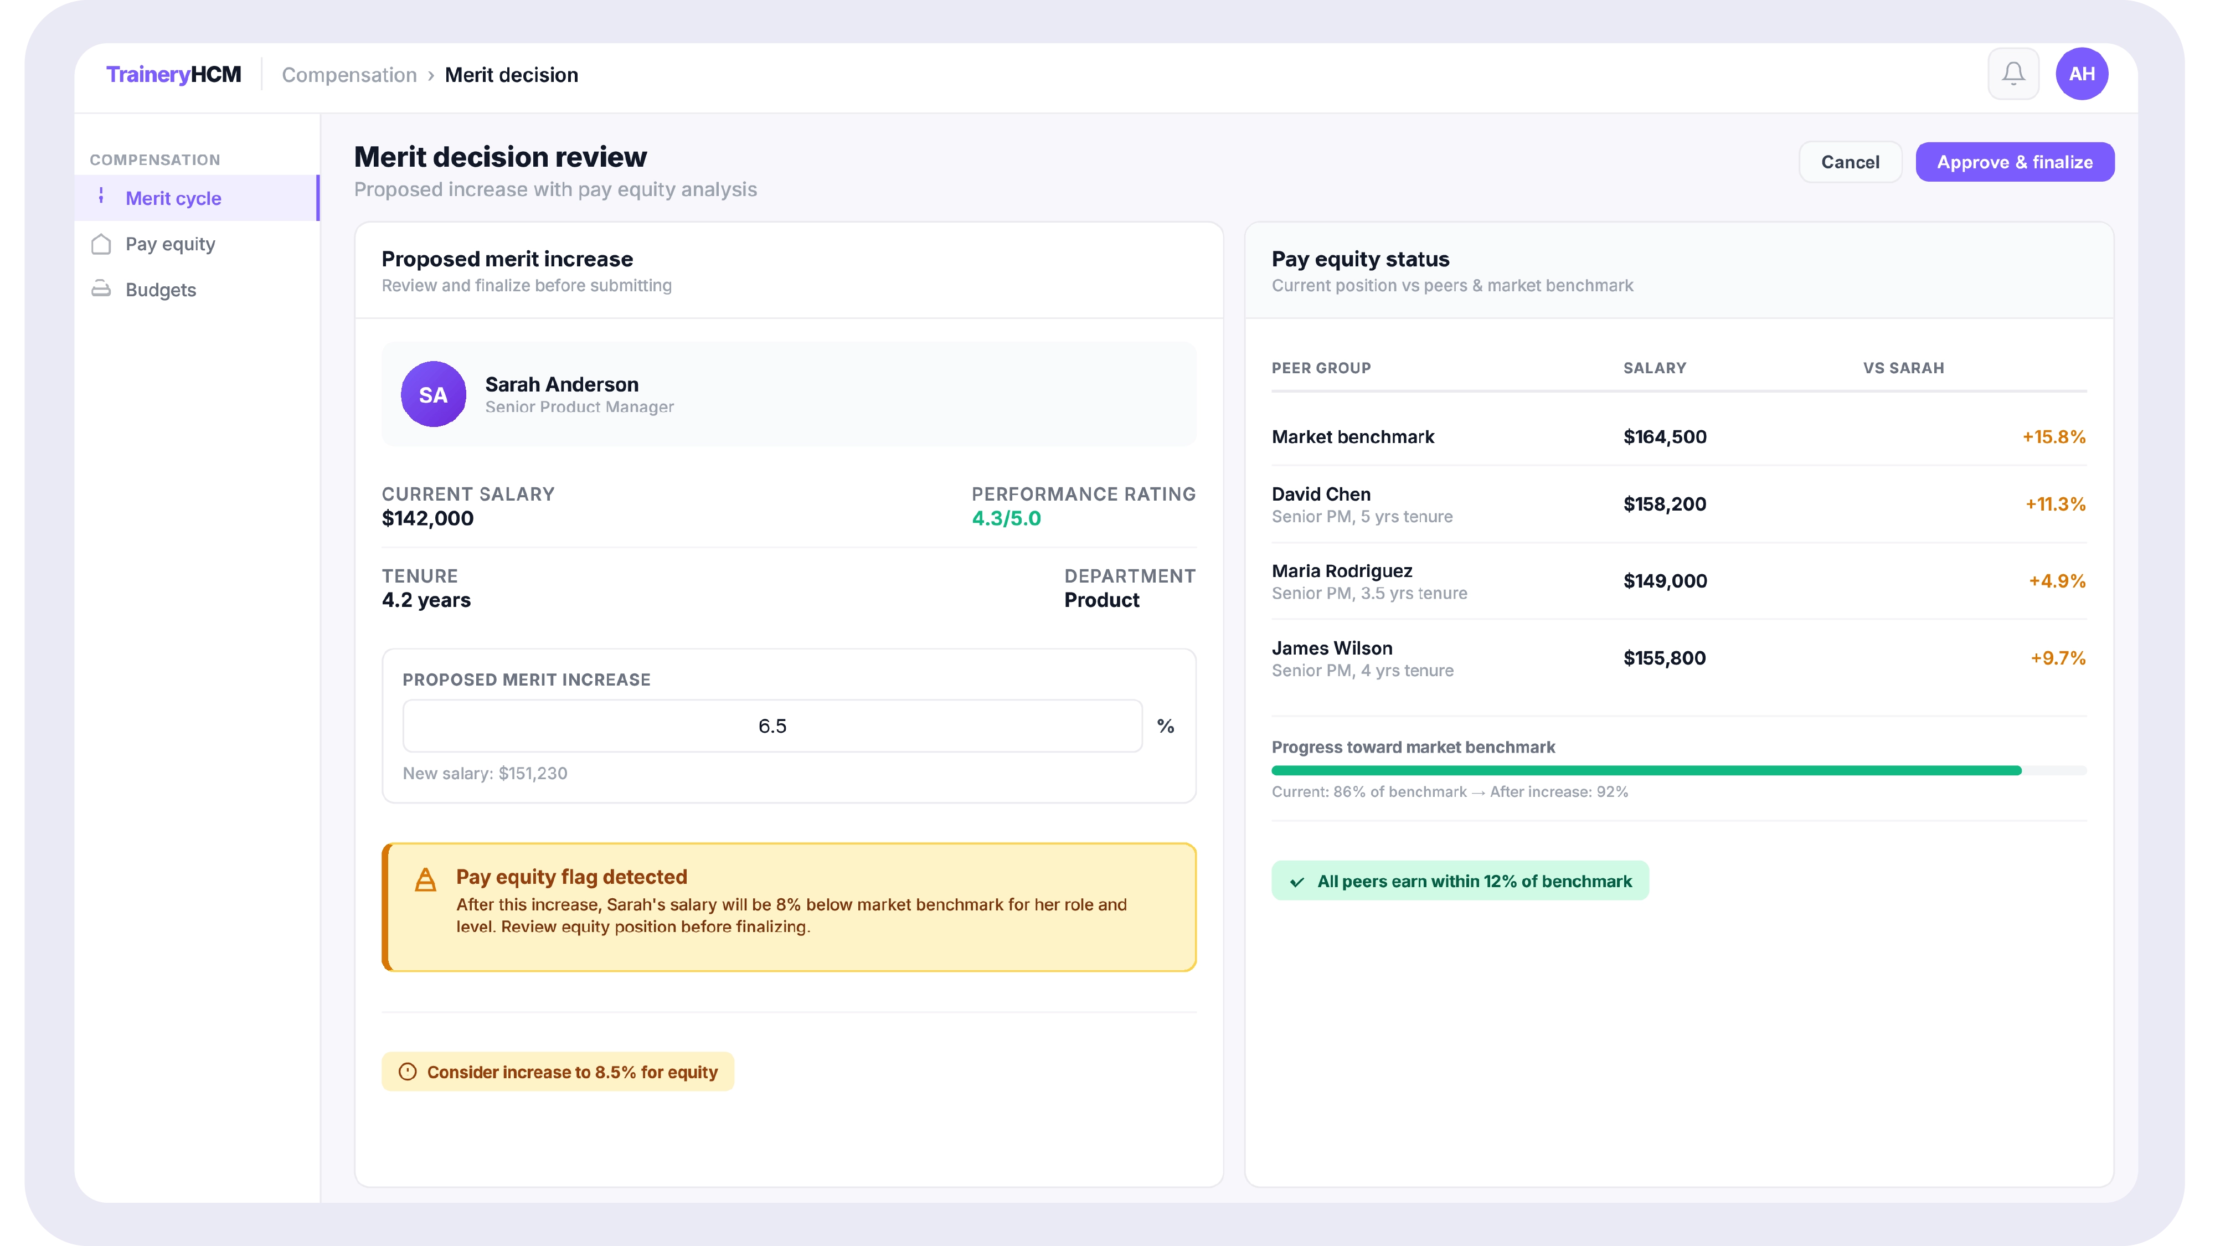Click the $164,500 benchmark salary
This screenshot has height=1246, width=2215.
pyautogui.click(x=1665, y=437)
